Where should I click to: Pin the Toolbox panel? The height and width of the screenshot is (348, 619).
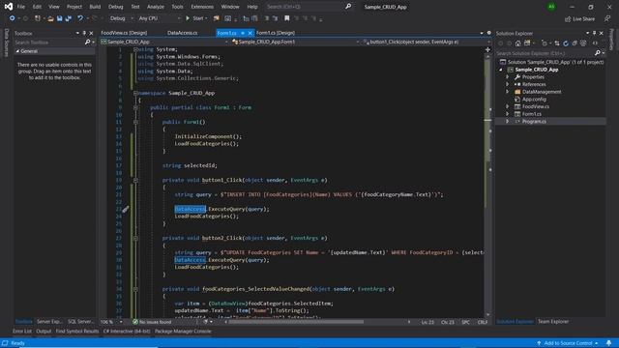[x=84, y=33]
